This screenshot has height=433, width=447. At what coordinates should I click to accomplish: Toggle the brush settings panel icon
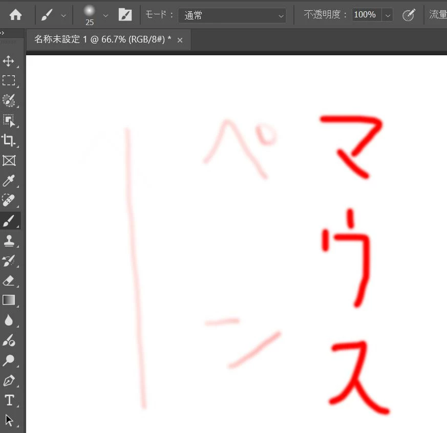tap(125, 15)
